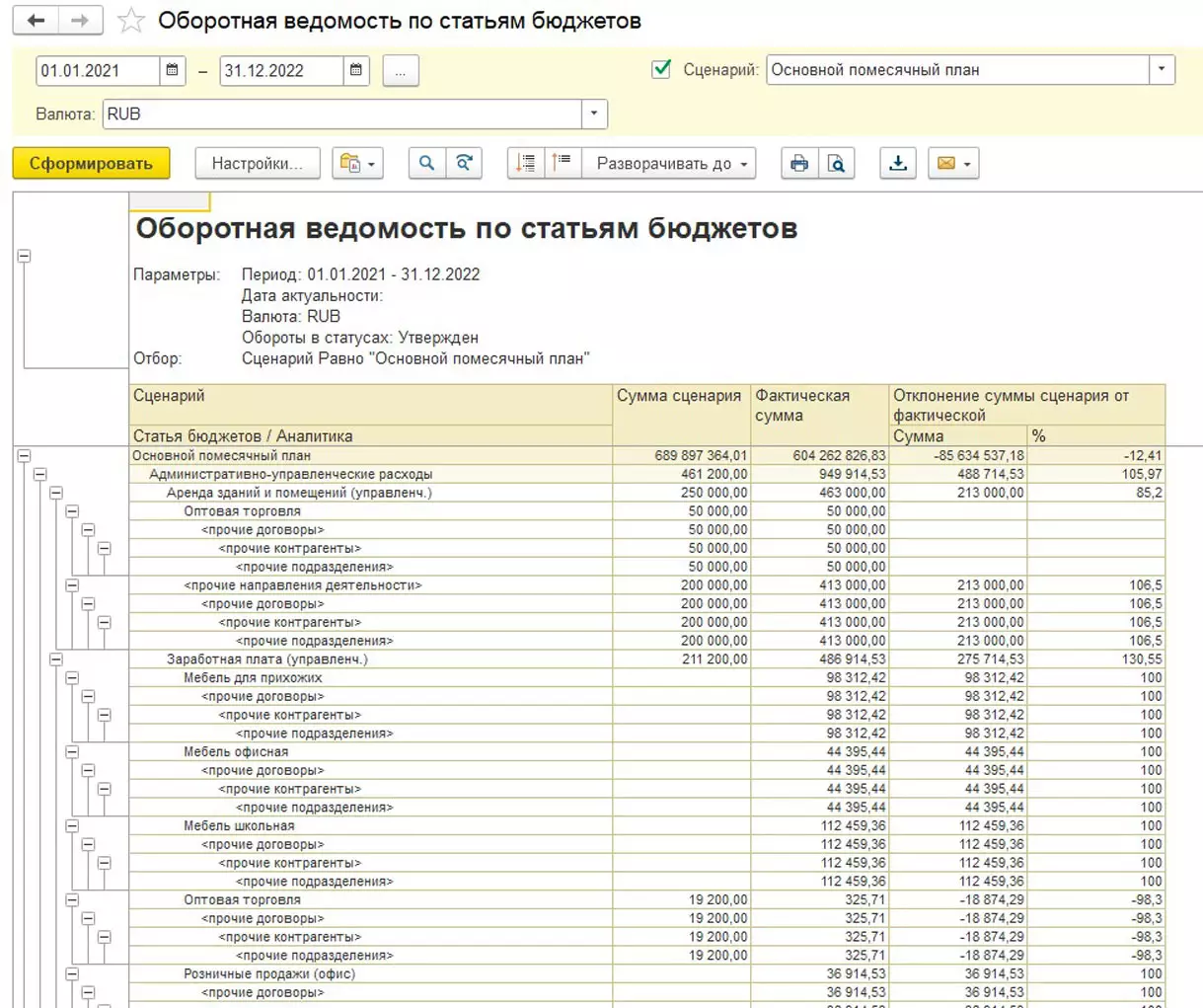Open calendar picker for end date 31.12.2022

tap(356, 70)
